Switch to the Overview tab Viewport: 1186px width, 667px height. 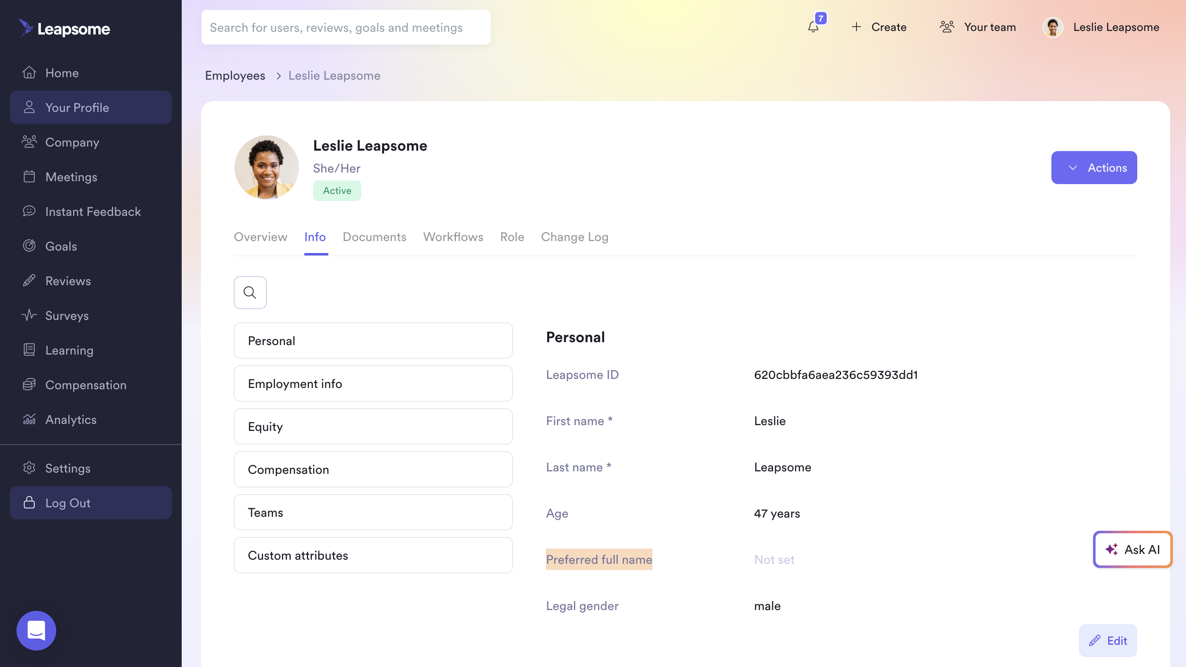pyautogui.click(x=261, y=237)
